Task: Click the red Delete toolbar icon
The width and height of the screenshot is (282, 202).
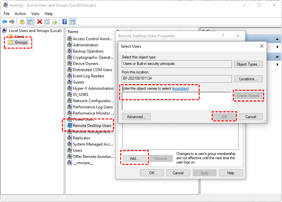Action: tap(40, 22)
